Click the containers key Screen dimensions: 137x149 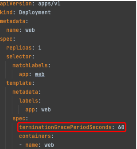point(35,136)
